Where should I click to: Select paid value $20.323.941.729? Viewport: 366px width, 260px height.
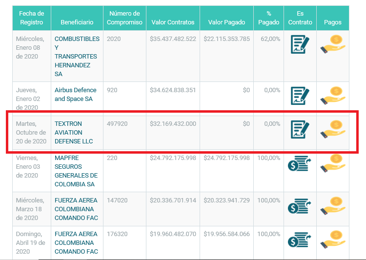click(226, 200)
